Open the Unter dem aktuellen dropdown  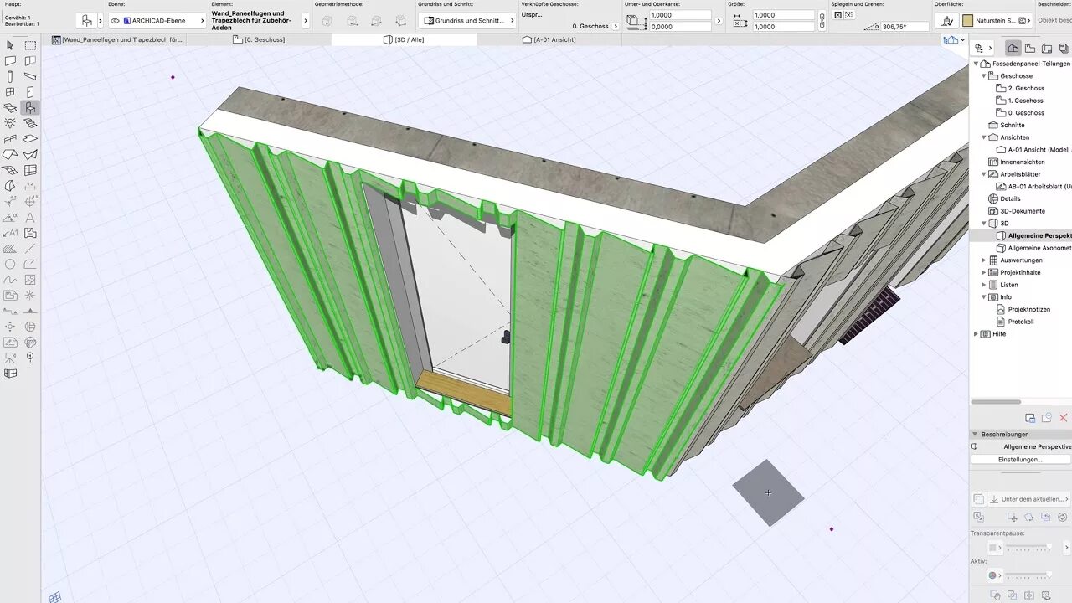(1030, 498)
